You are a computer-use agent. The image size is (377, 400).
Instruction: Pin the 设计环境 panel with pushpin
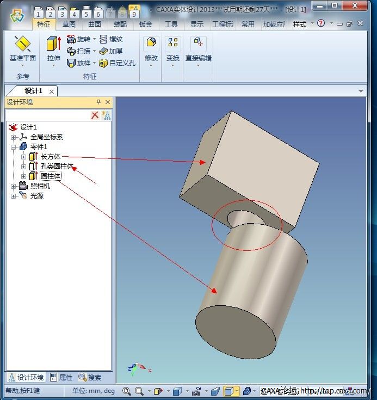pyautogui.click(x=98, y=102)
